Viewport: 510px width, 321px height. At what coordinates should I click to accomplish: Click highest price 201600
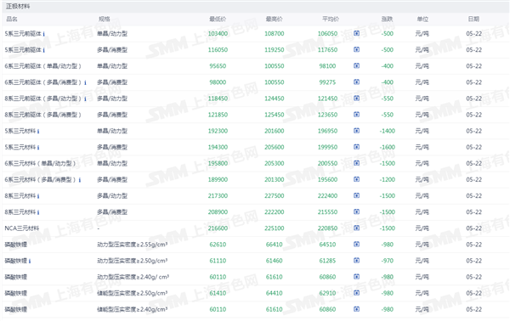[x=275, y=131]
